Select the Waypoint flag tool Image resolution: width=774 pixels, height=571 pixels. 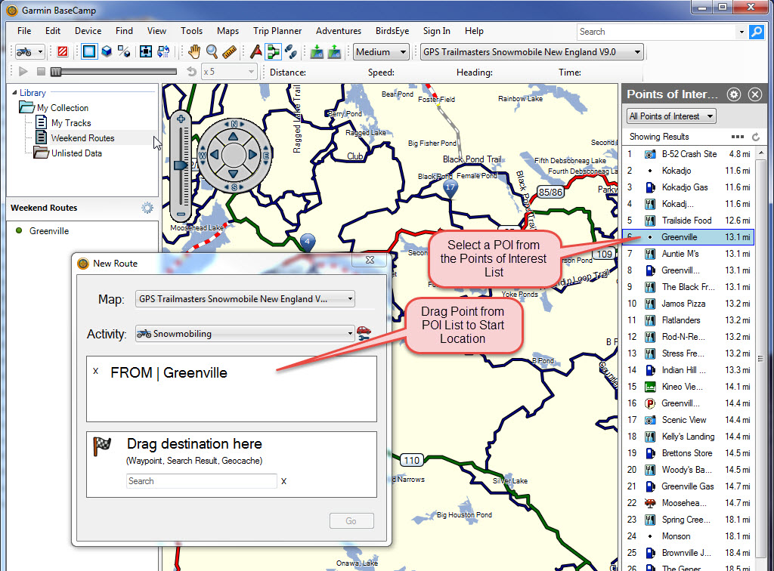click(255, 52)
